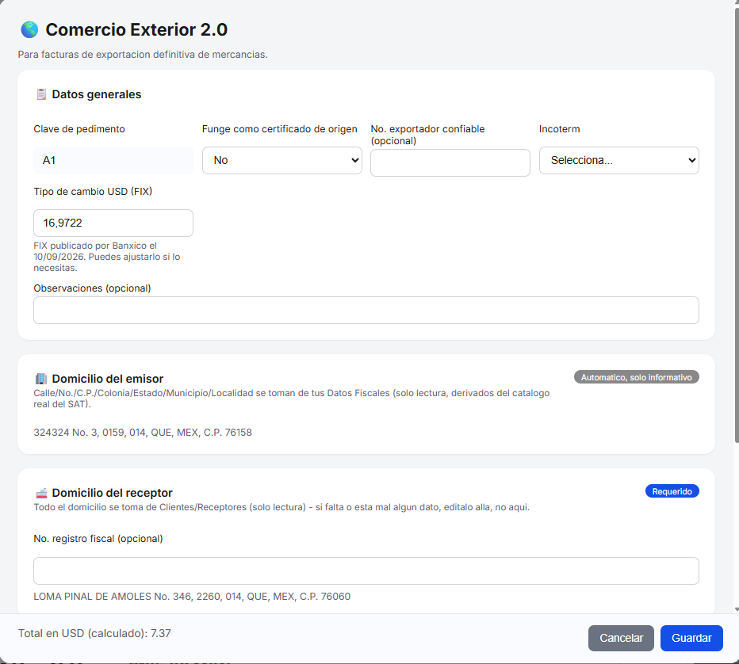Screen dimensions: 739x664
Task: Click the dialog's vertical scrollbar
Action: pyautogui.click(x=736, y=223)
